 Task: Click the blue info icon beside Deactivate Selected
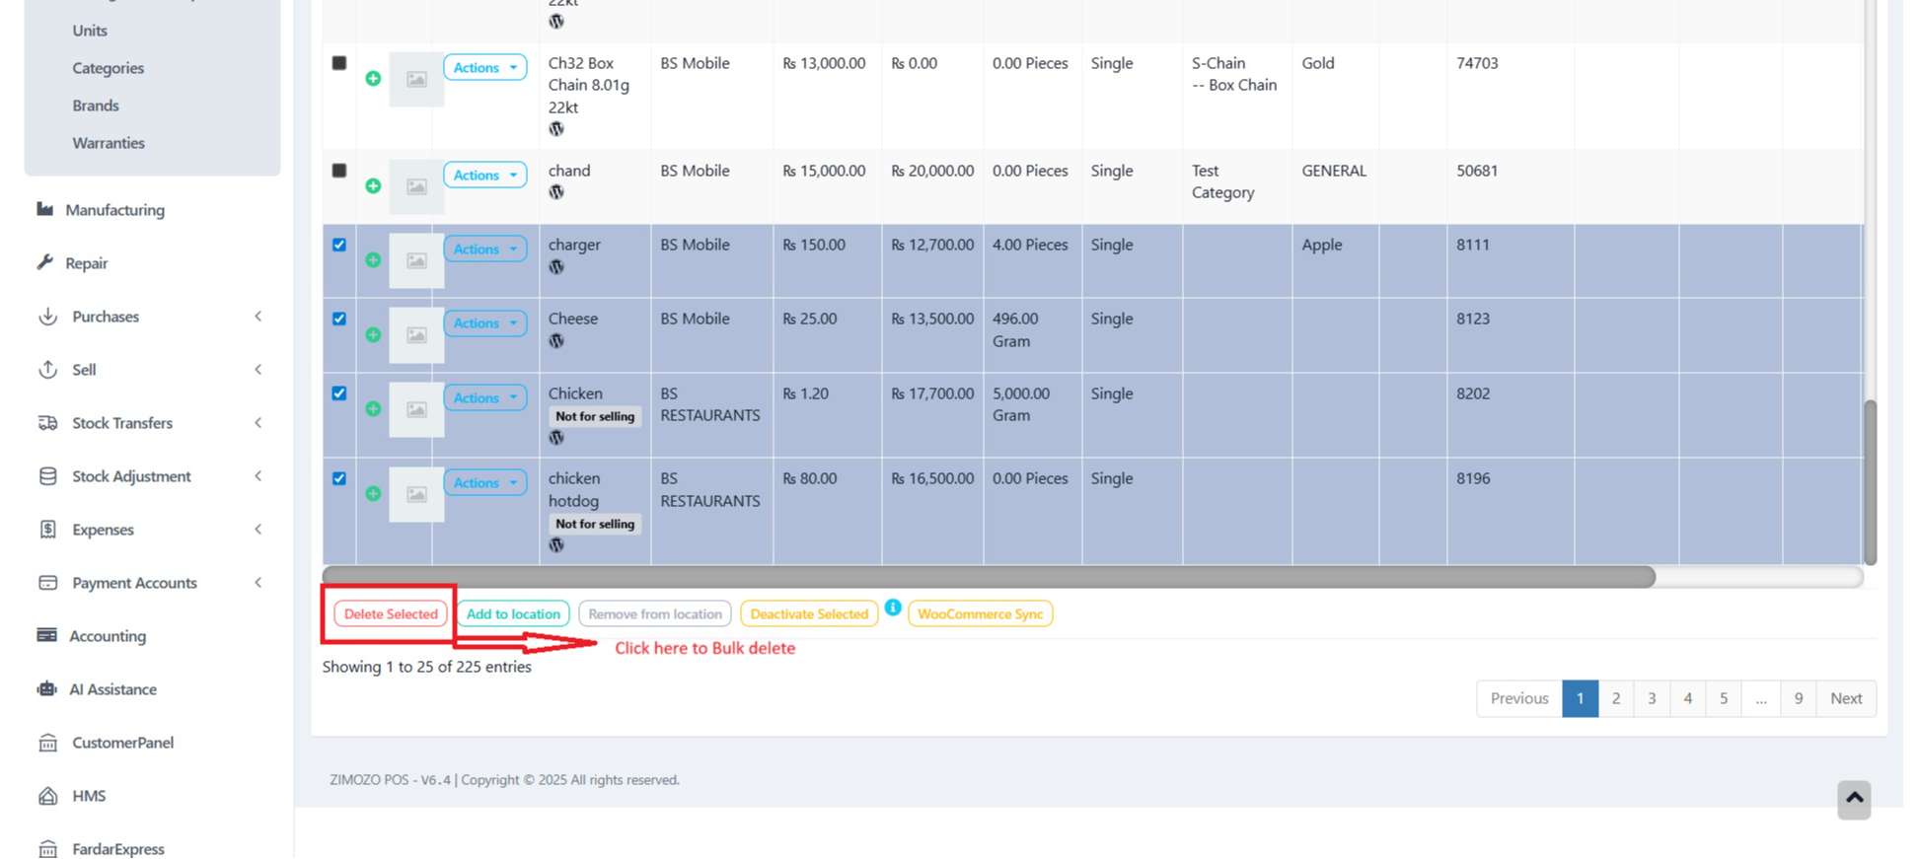[x=893, y=608]
